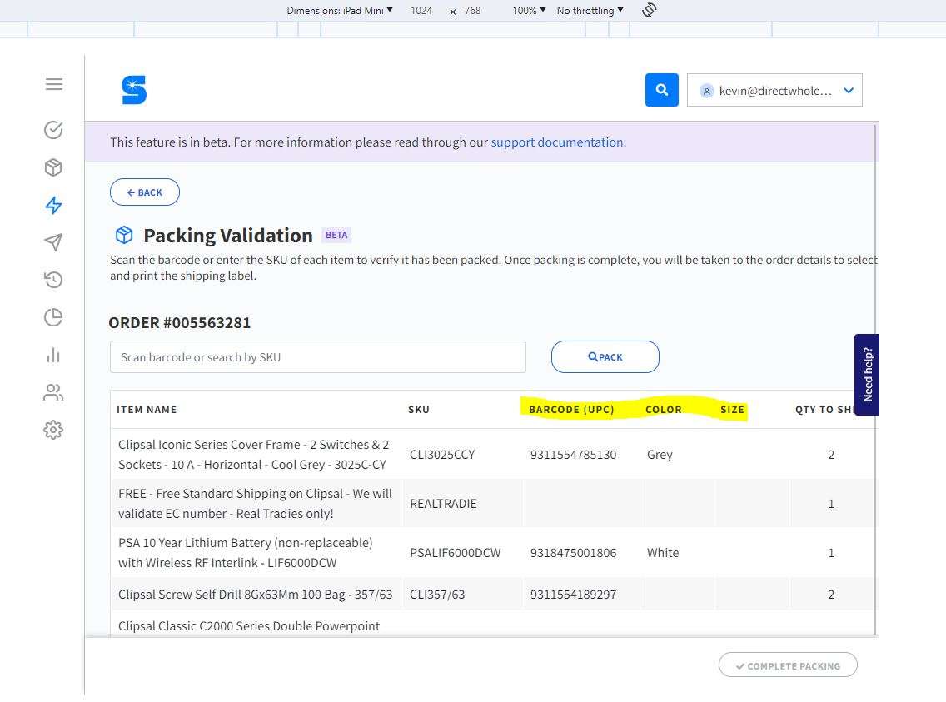Click the ORDER #005563281 heading
The height and width of the screenshot is (702, 946).
tap(179, 322)
